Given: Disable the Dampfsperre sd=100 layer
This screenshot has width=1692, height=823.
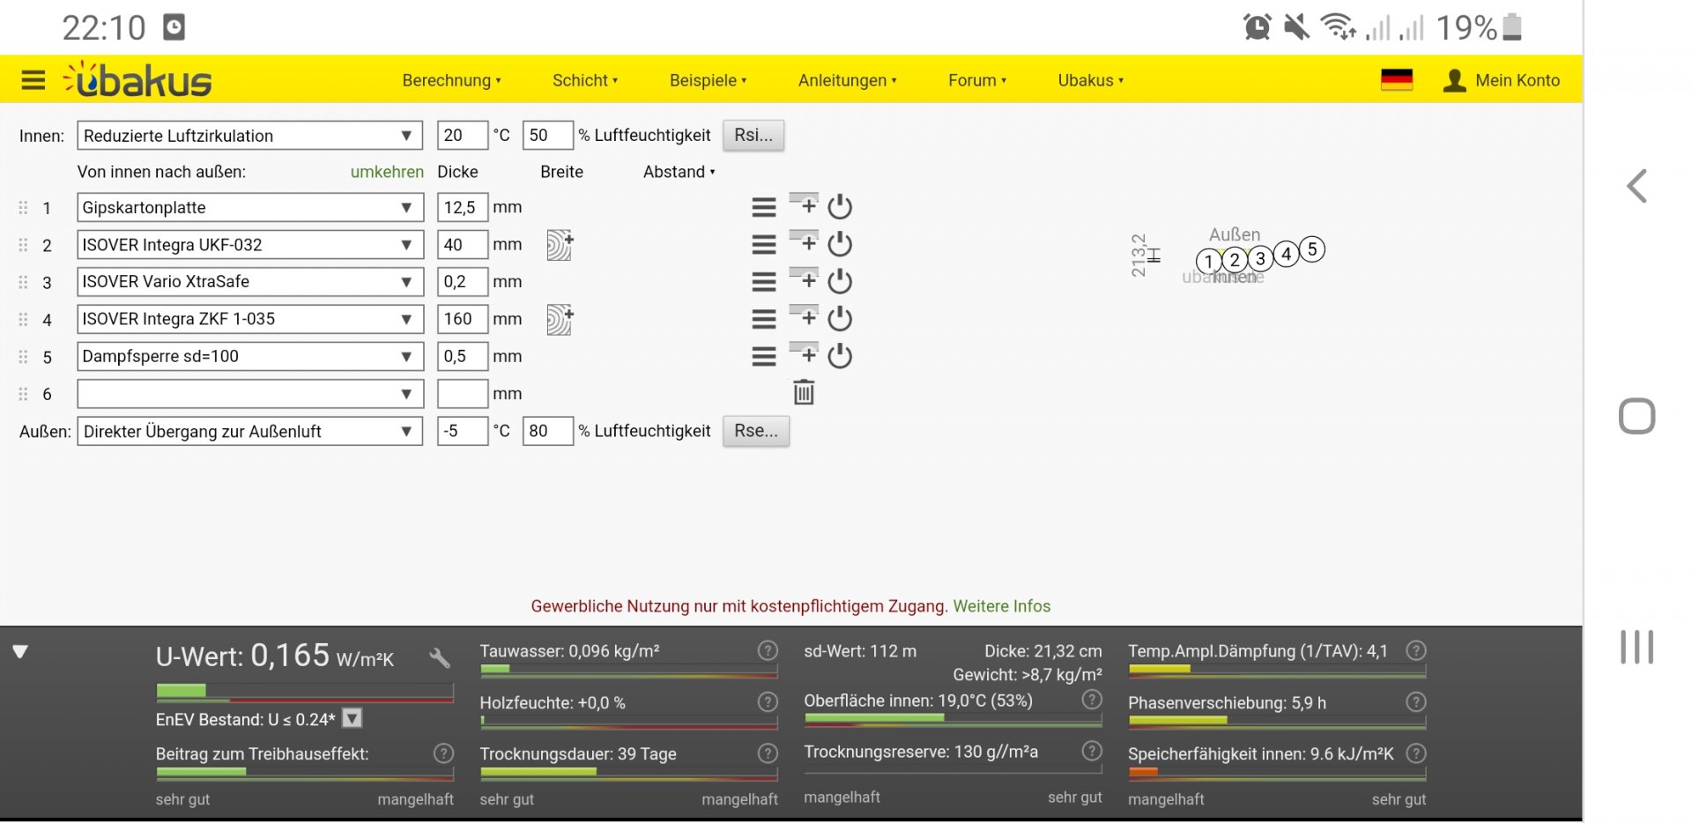Looking at the screenshot, I should click(x=840, y=356).
